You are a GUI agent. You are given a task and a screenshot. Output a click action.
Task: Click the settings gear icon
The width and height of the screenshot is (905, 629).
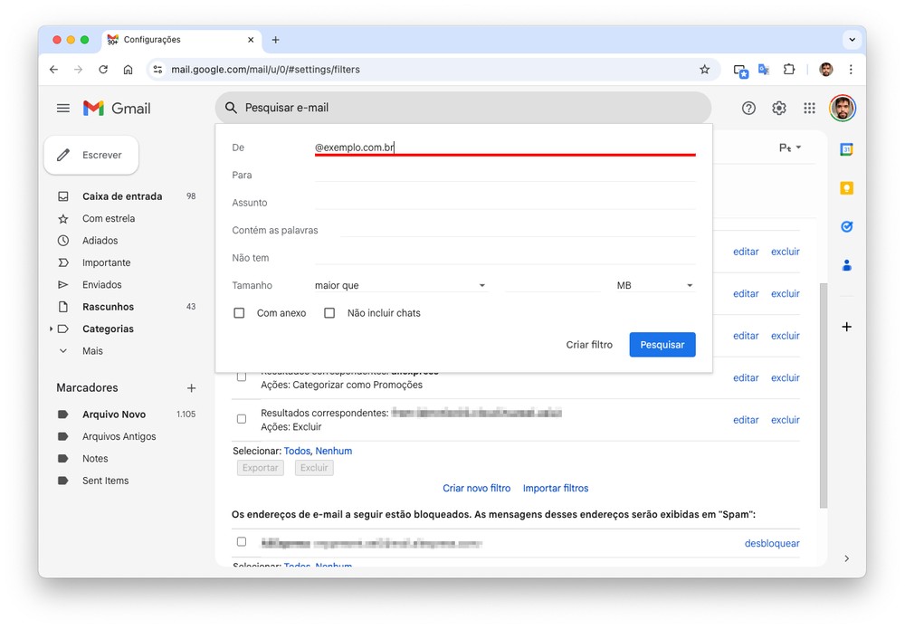click(779, 108)
